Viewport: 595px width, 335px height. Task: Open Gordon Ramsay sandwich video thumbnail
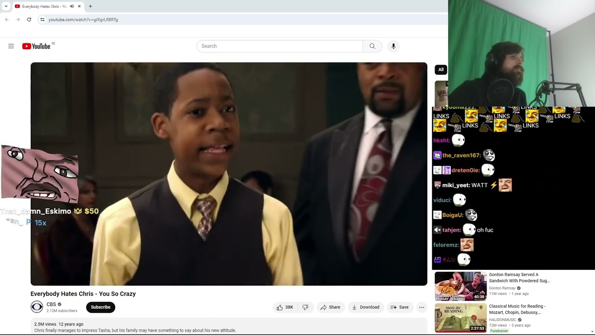click(x=461, y=286)
